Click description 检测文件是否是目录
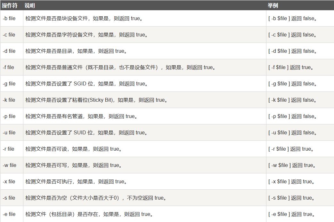Image resolution: width=334 pixels, height=222 pixels. point(76,51)
